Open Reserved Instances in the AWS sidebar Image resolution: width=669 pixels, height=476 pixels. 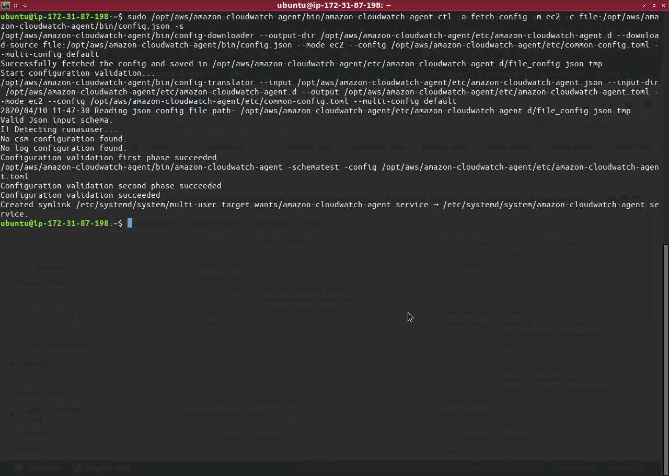click(x=52, y=299)
